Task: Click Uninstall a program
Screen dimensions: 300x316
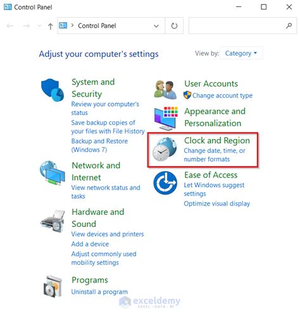Action: point(99,292)
